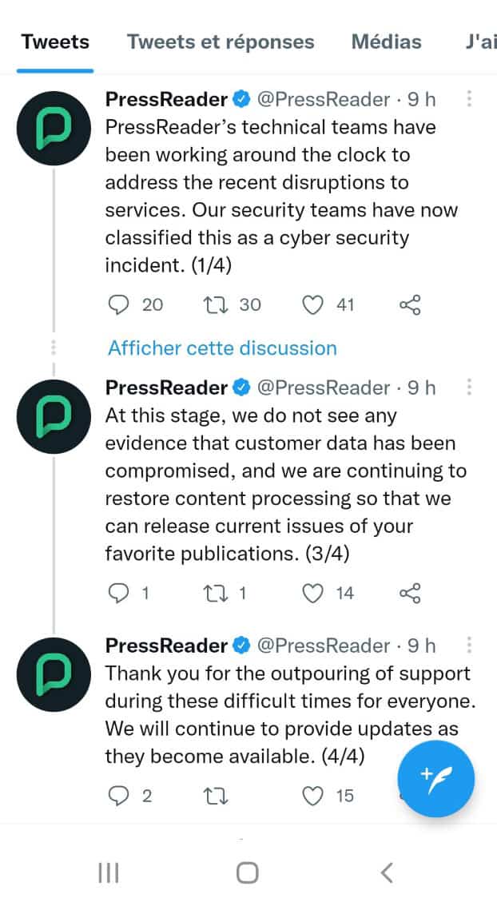Reply to the (1/4) cyber security tweet
This screenshot has height=906, width=497.
118,304
